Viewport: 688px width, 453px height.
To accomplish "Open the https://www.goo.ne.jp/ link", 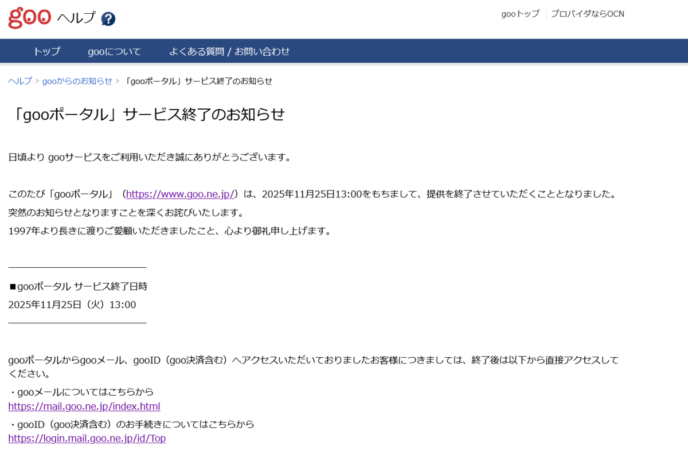I will (180, 194).
